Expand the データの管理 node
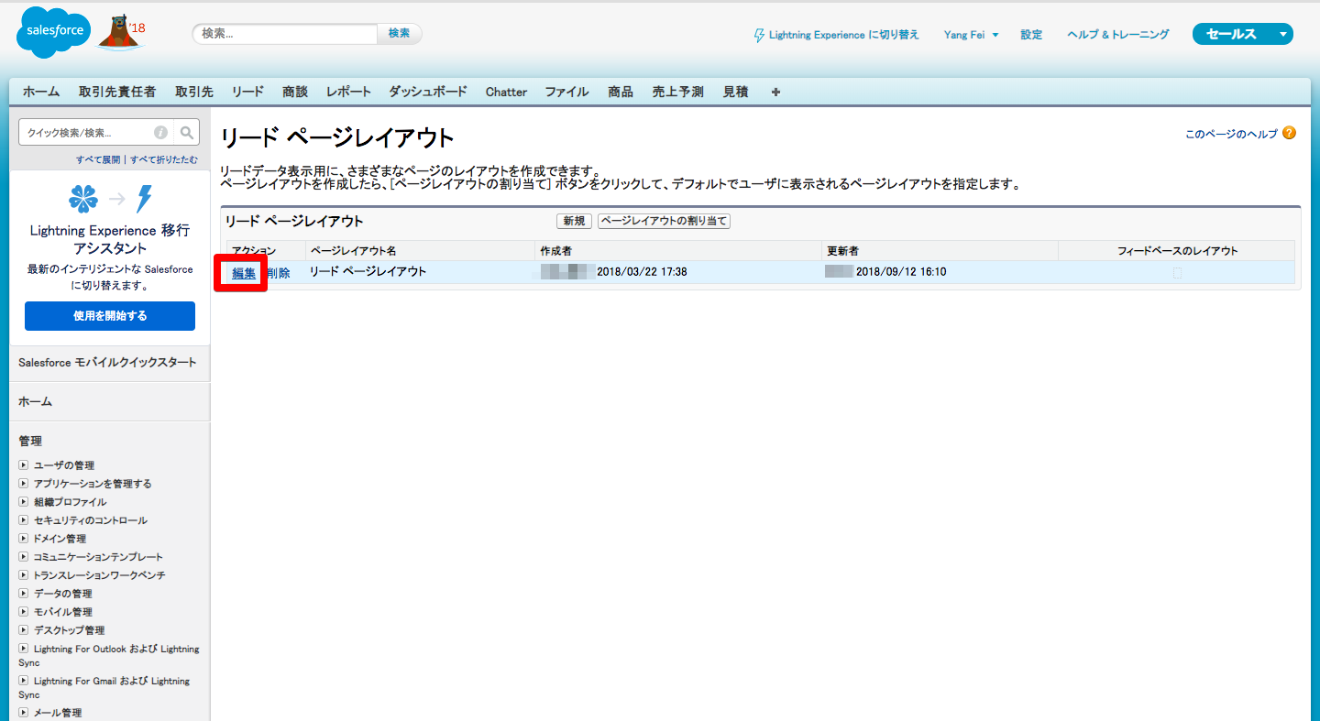This screenshot has height=721, width=1320. tap(24, 594)
